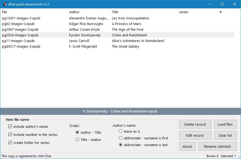241x159 pixels.
Task: Select leave as is for author's name
Action: (121, 131)
